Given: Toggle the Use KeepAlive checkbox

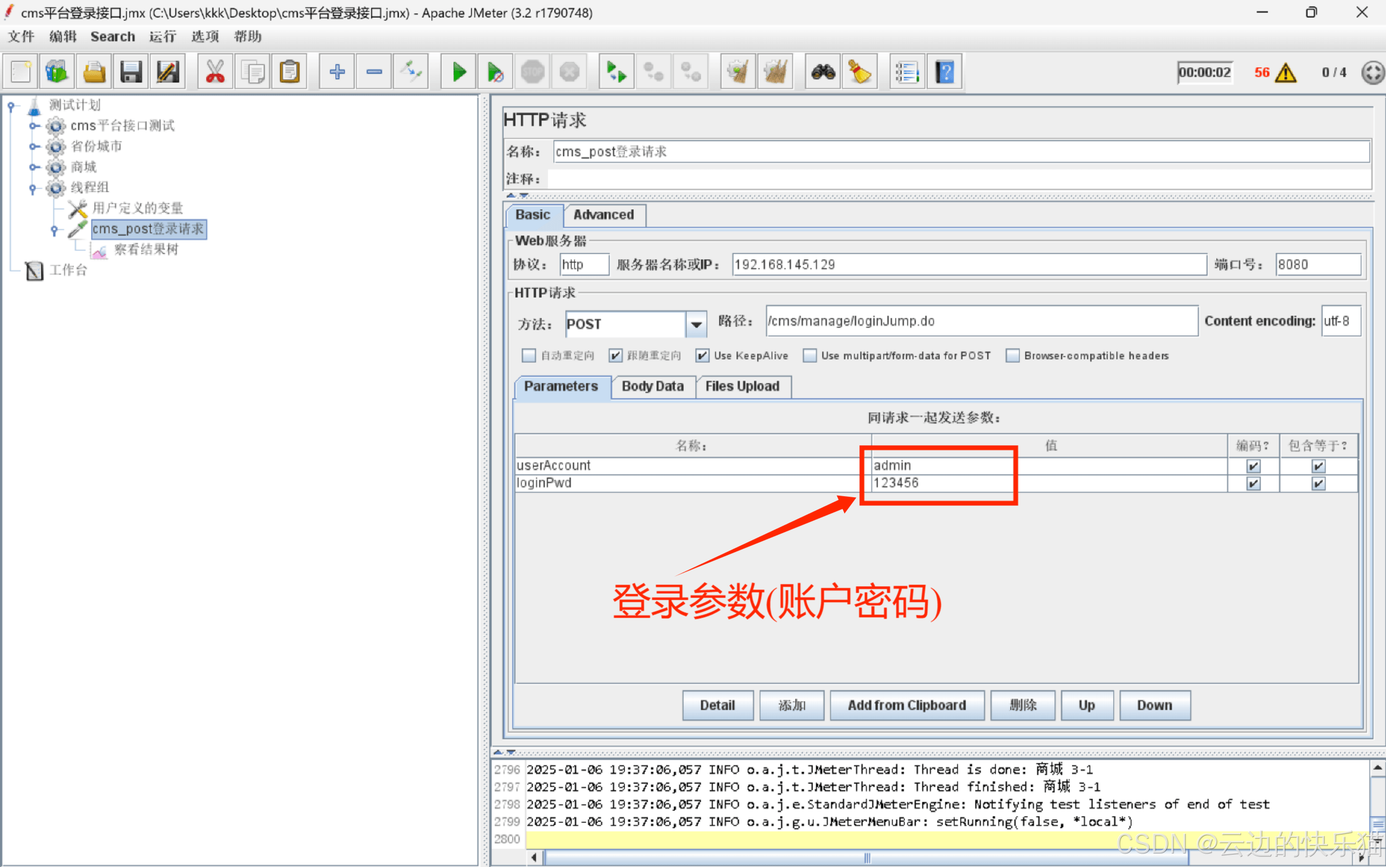Looking at the screenshot, I should coord(702,356).
